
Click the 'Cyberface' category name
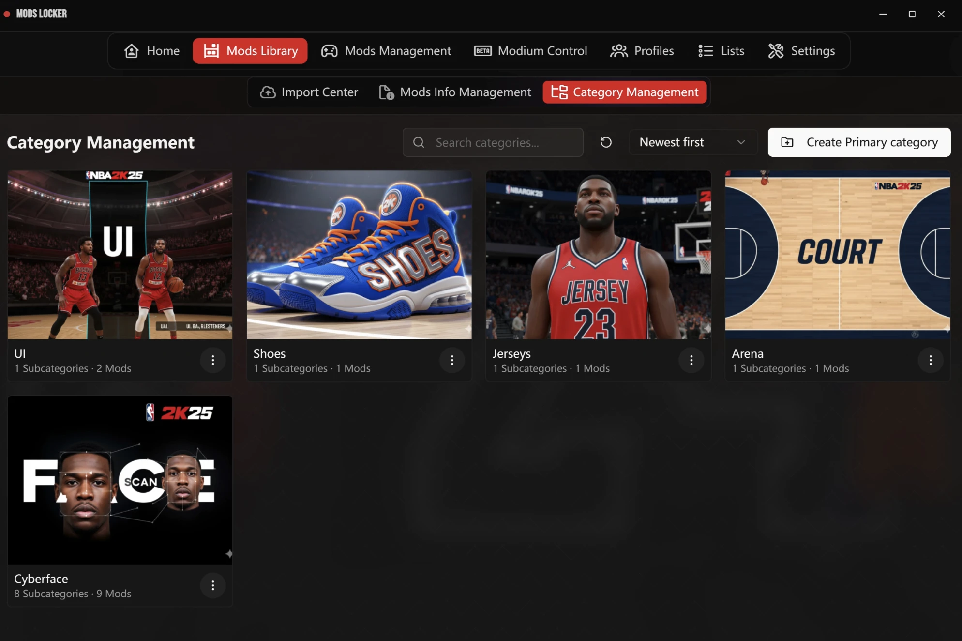41,579
